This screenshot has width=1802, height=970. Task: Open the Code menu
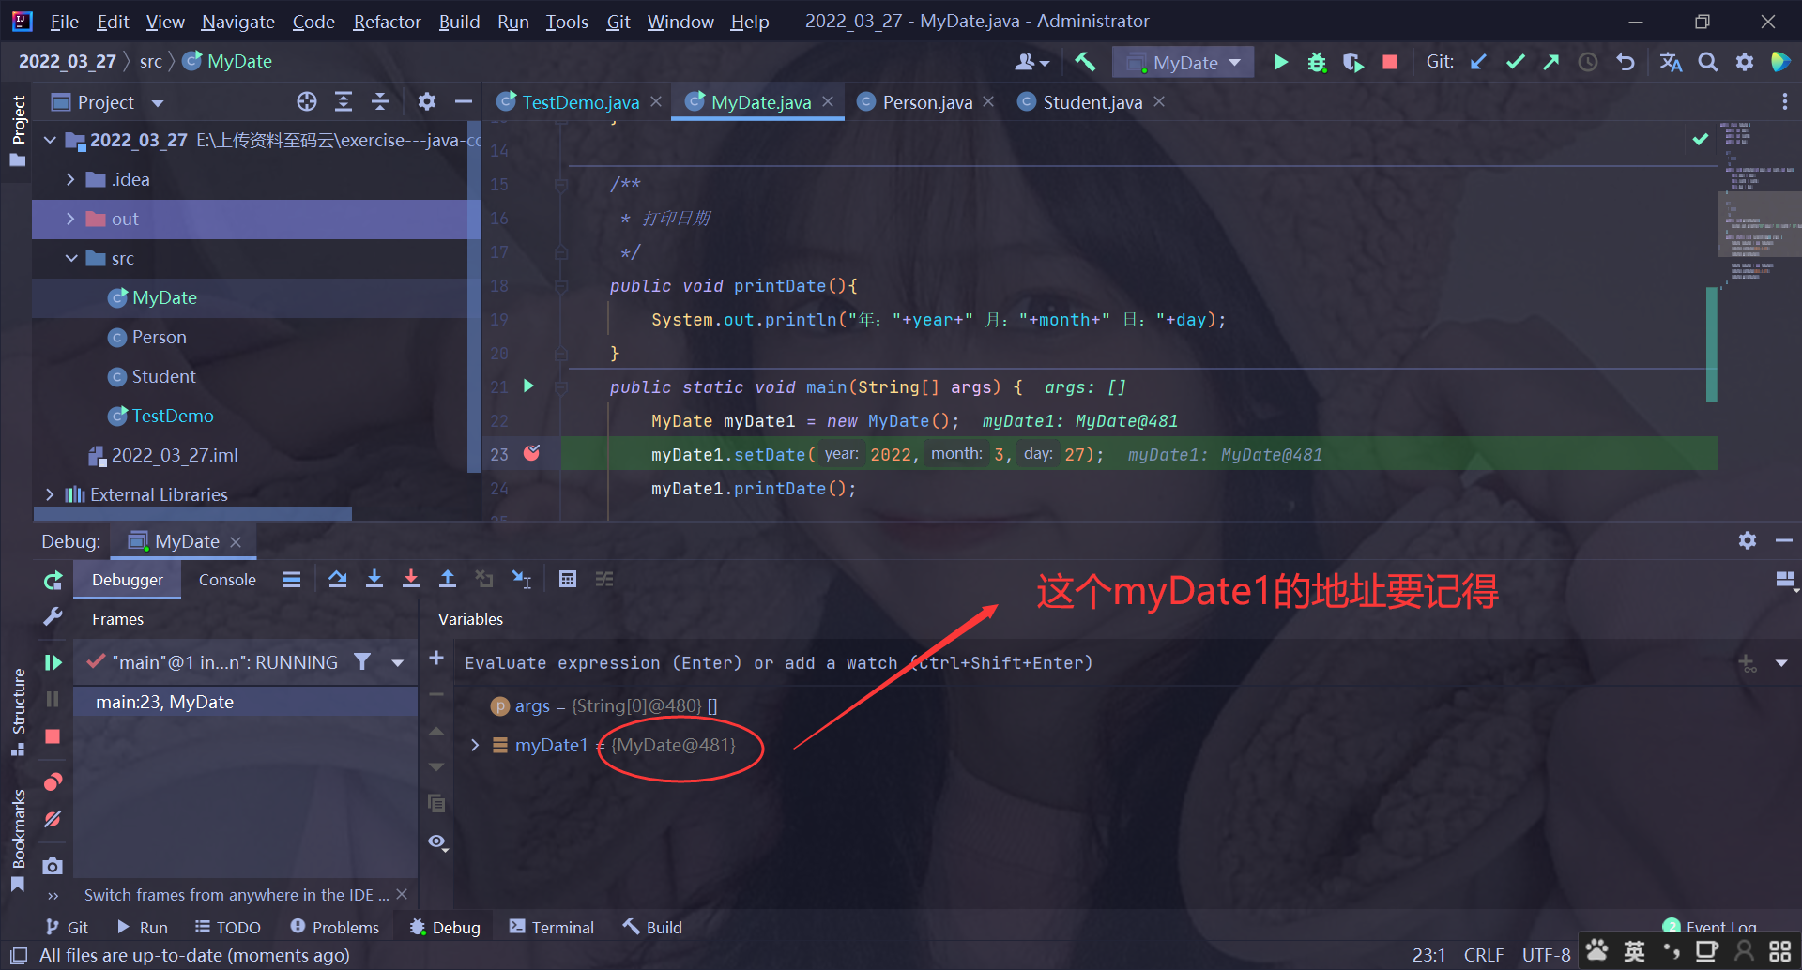[x=313, y=21]
